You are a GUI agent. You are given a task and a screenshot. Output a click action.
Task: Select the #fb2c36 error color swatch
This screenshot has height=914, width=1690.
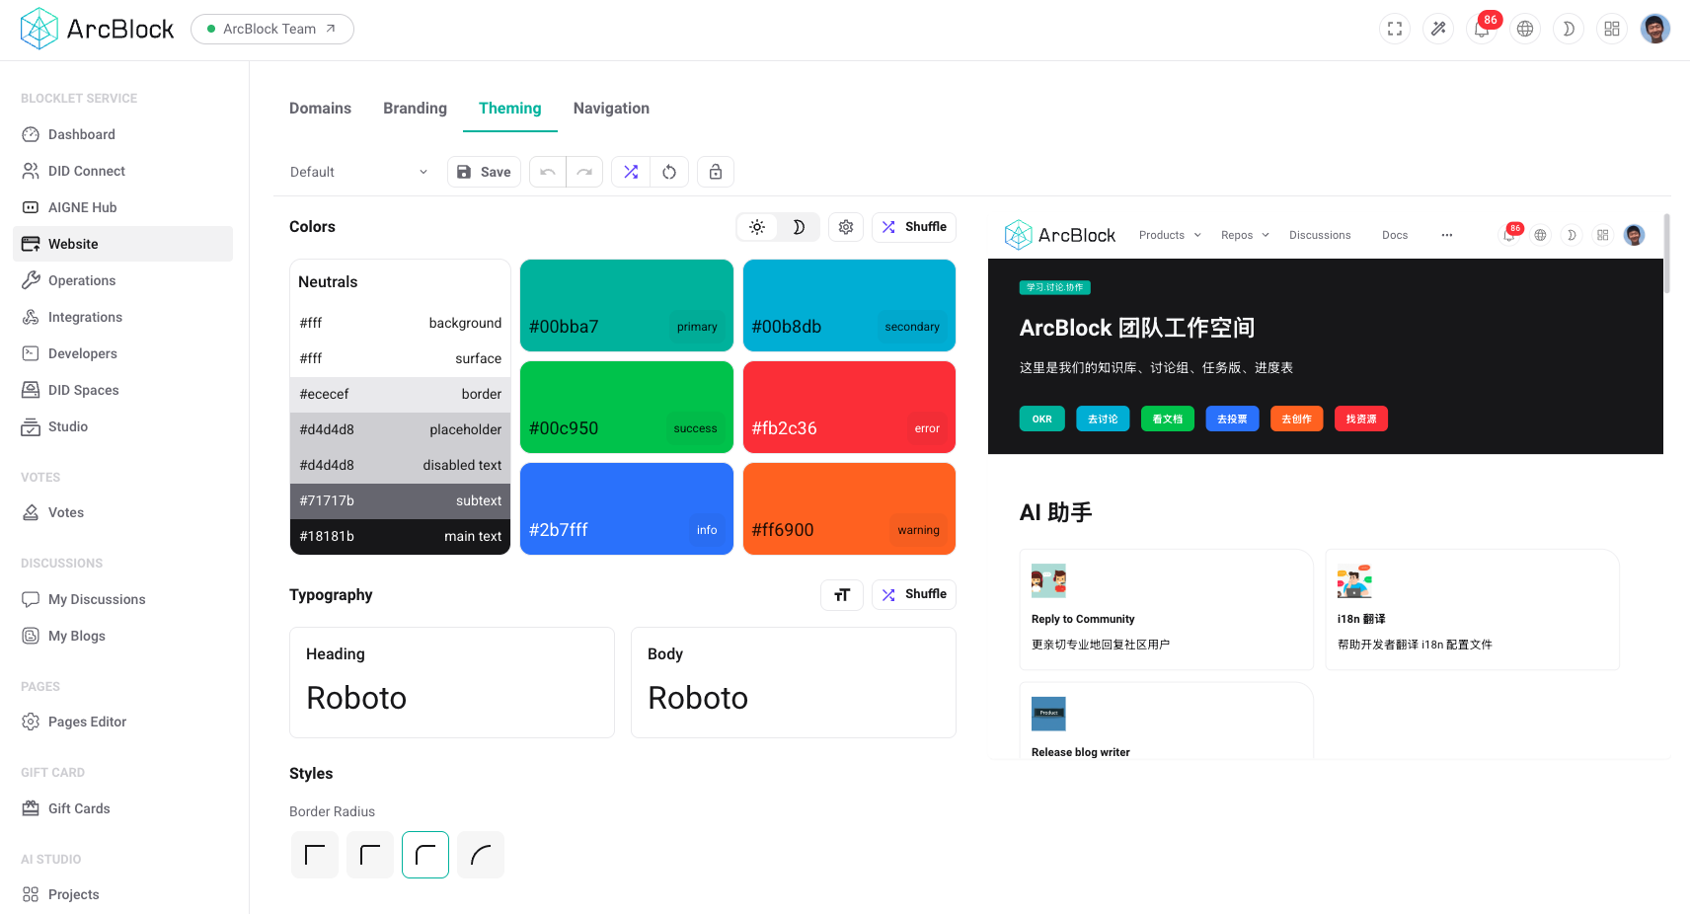point(849,407)
